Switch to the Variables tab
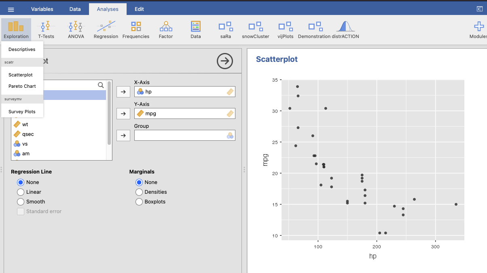 42,9
